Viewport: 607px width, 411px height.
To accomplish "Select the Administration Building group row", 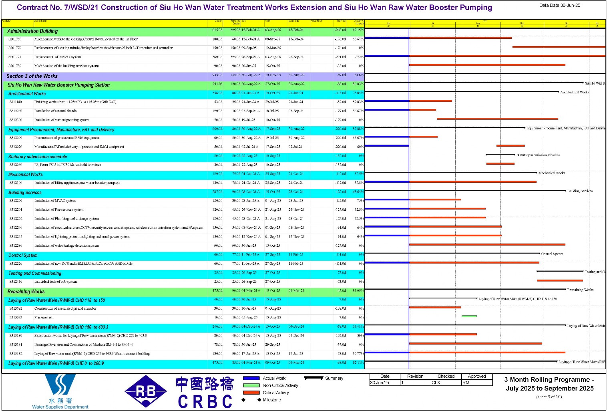I will (183, 31).
